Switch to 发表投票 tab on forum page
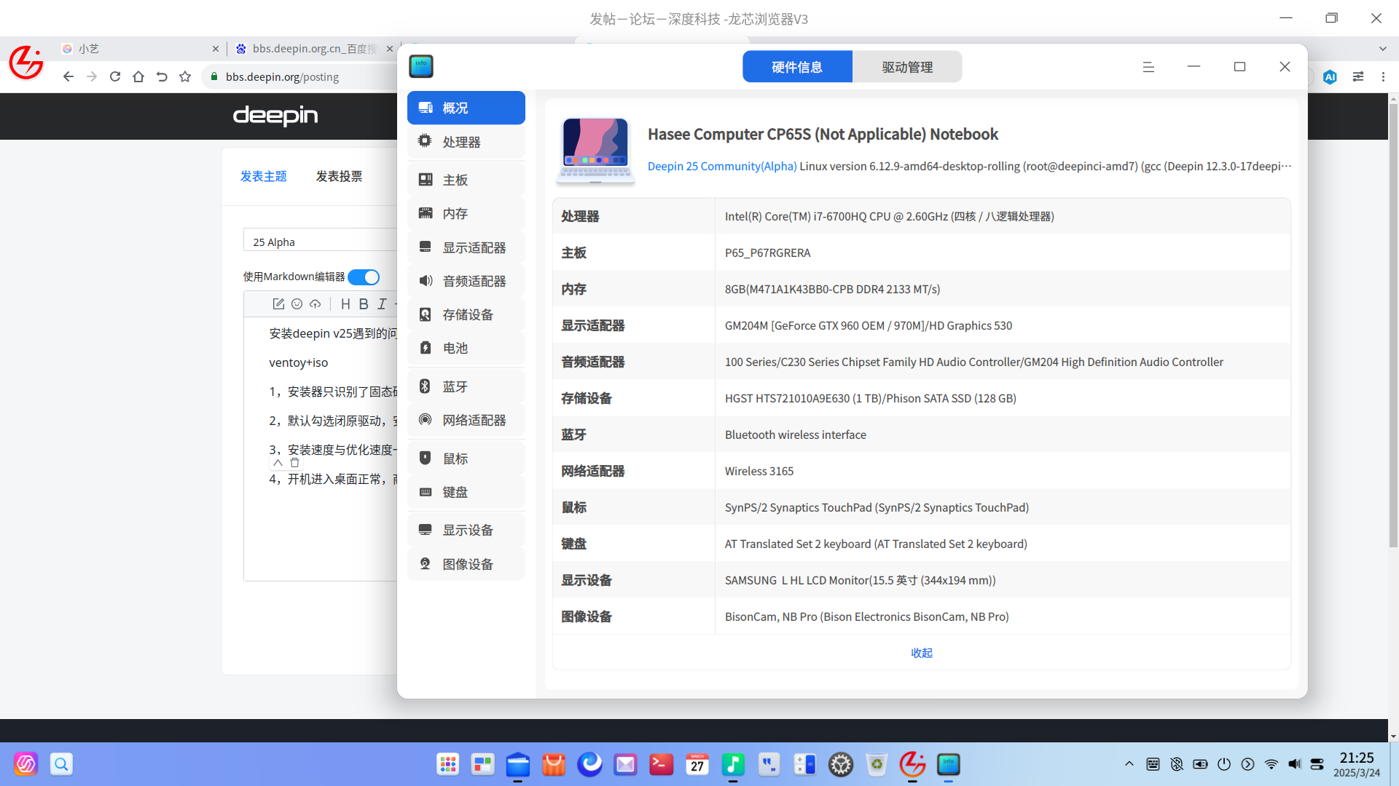The height and width of the screenshot is (786, 1399). point(339,176)
